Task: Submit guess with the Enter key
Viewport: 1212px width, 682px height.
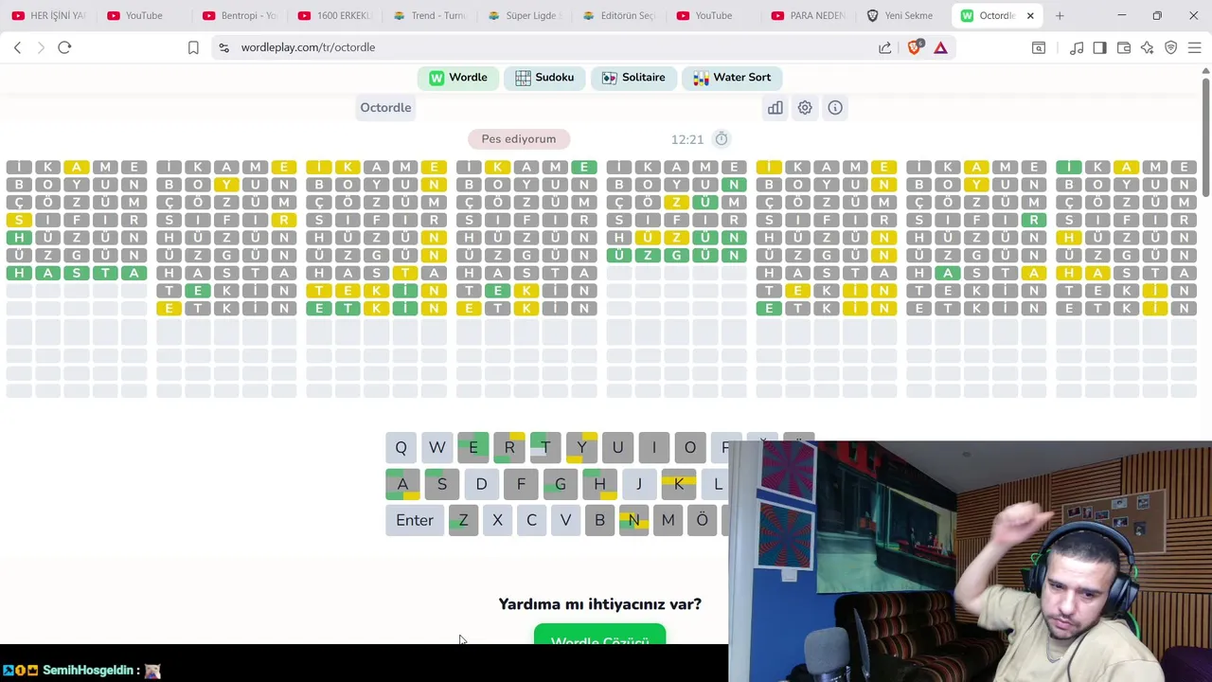Action: (x=415, y=520)
